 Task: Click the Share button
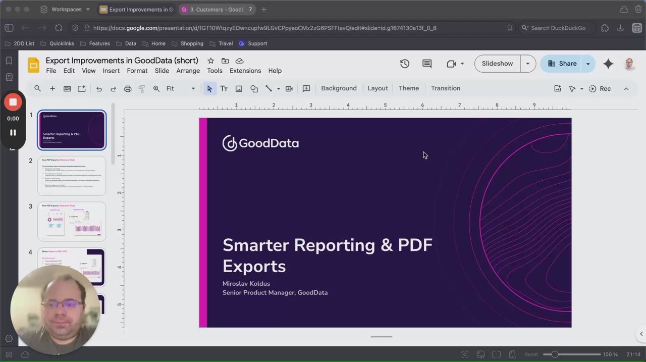point(562,64)
